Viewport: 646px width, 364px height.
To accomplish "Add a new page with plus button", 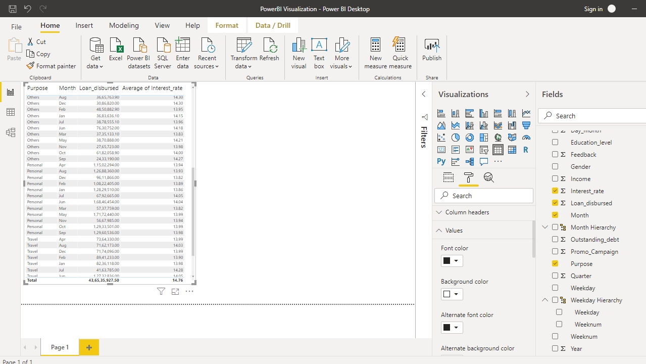I will click(89, 347).
